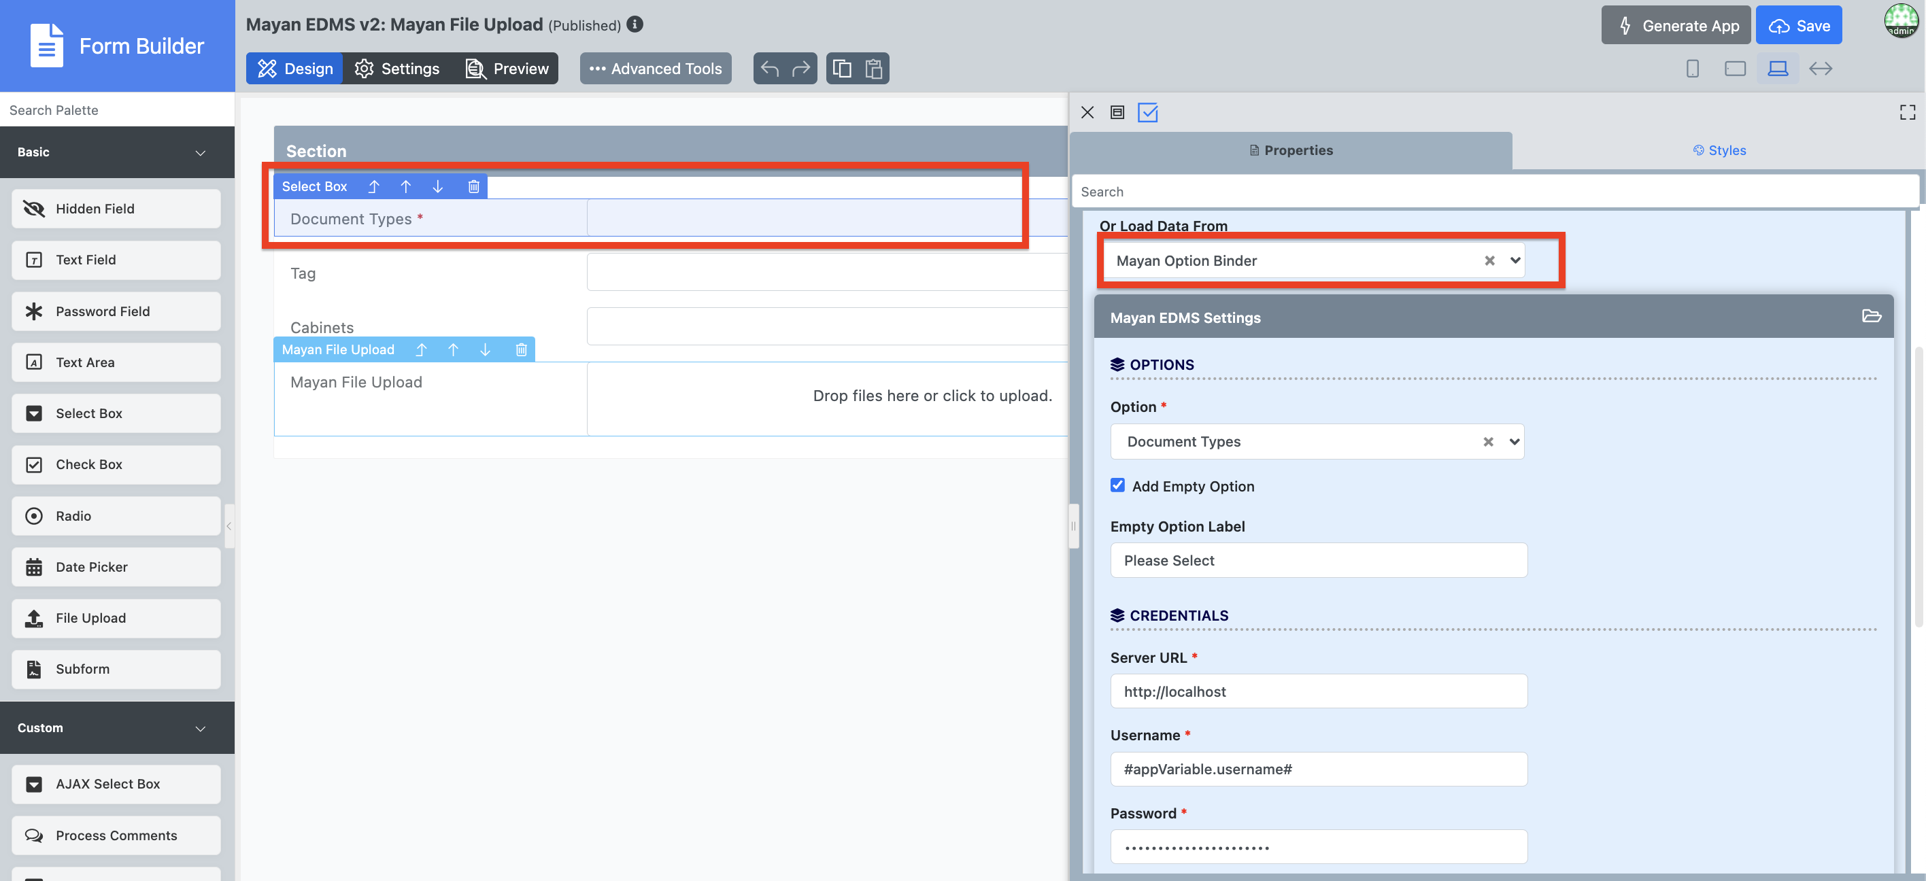
Task: Open the Mayan Option Binder dropdown
Action: (1515, 261)
